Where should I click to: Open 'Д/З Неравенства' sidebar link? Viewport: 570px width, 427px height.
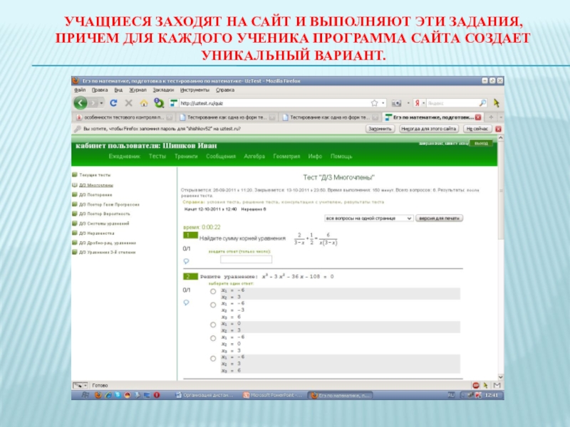(x=97, y=233)
